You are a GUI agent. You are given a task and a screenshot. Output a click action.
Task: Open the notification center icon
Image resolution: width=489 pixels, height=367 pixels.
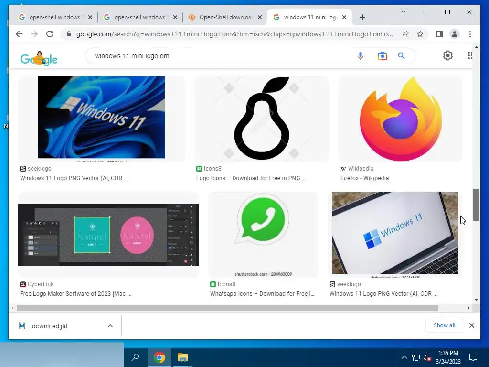473,357
